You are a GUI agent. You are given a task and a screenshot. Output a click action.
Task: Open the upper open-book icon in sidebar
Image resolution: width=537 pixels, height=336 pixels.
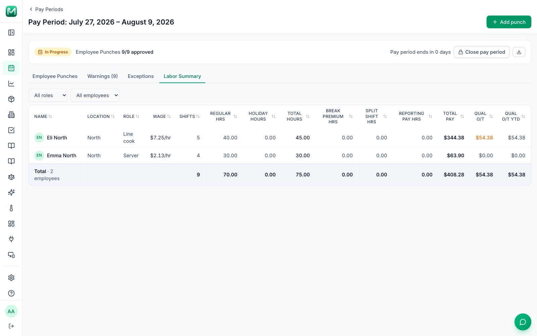[x=11, y=146]
